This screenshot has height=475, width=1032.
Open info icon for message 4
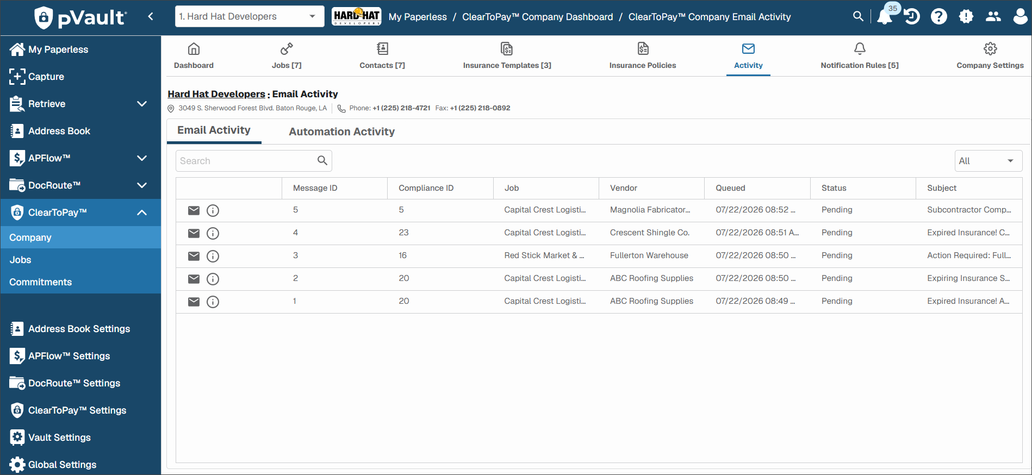(x=213, y=233)
